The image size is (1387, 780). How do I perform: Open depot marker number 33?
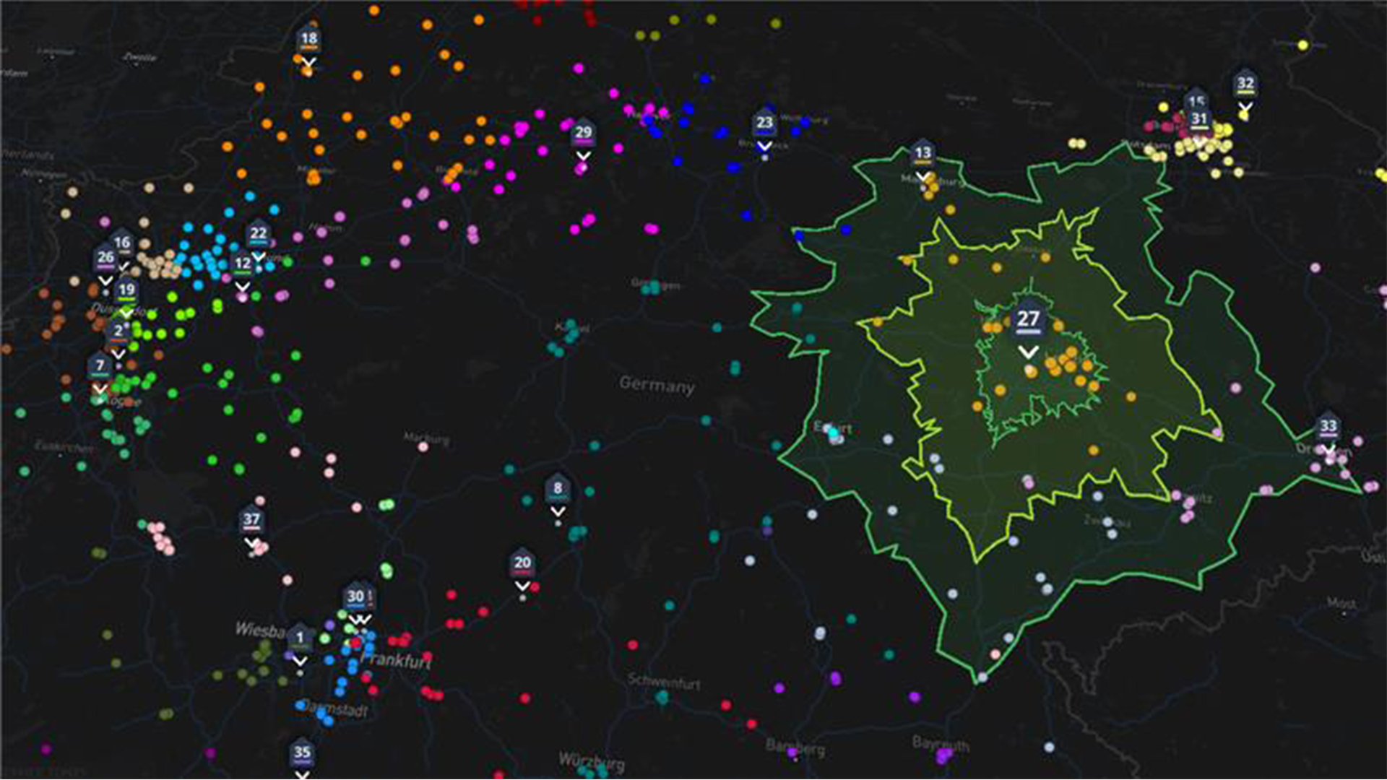pos(1328,426)
